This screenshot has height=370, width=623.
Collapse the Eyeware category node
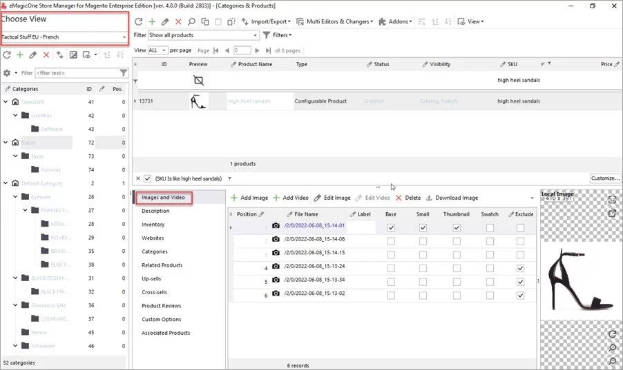15,196
